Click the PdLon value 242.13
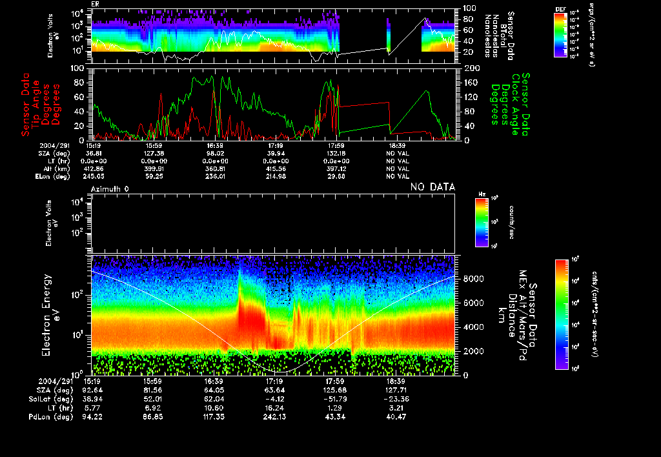The image size is (661, 457). (274, 418)
